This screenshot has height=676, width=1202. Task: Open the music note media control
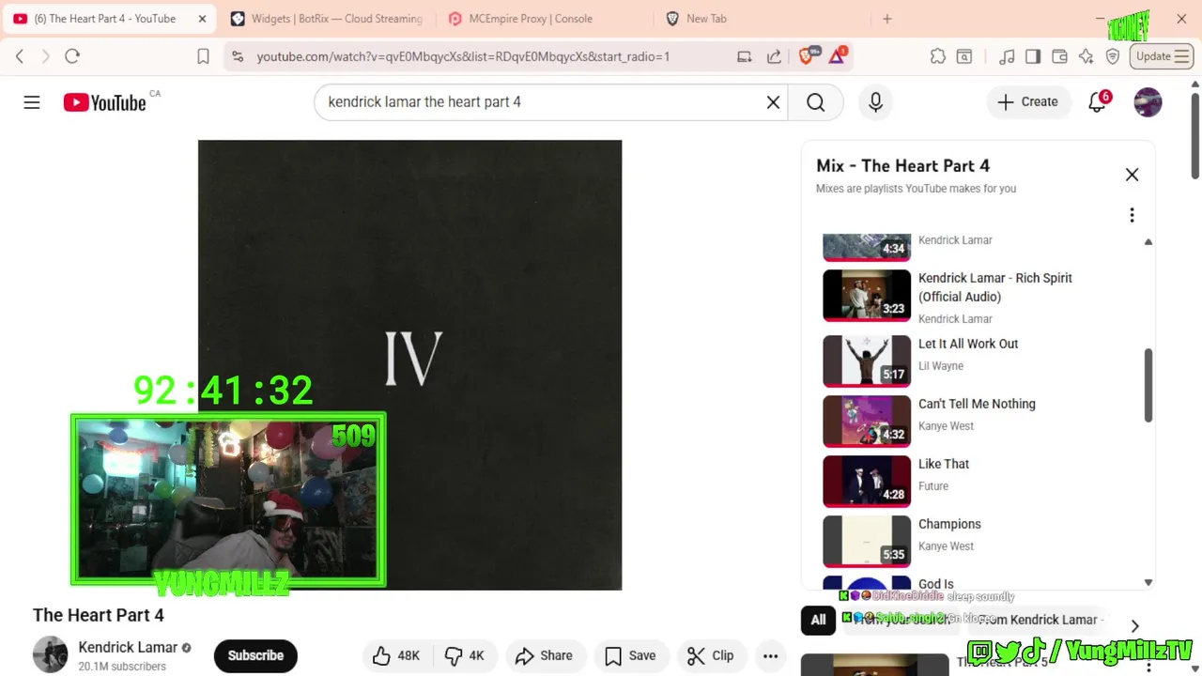coord(1007,56)
